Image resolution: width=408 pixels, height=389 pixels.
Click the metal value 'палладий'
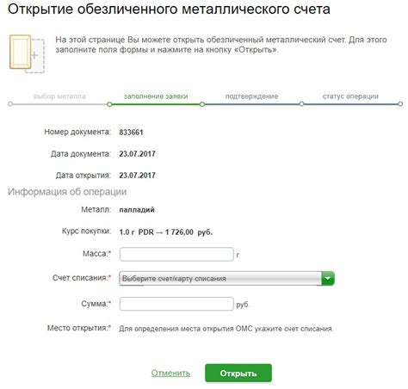coord(137,210)
